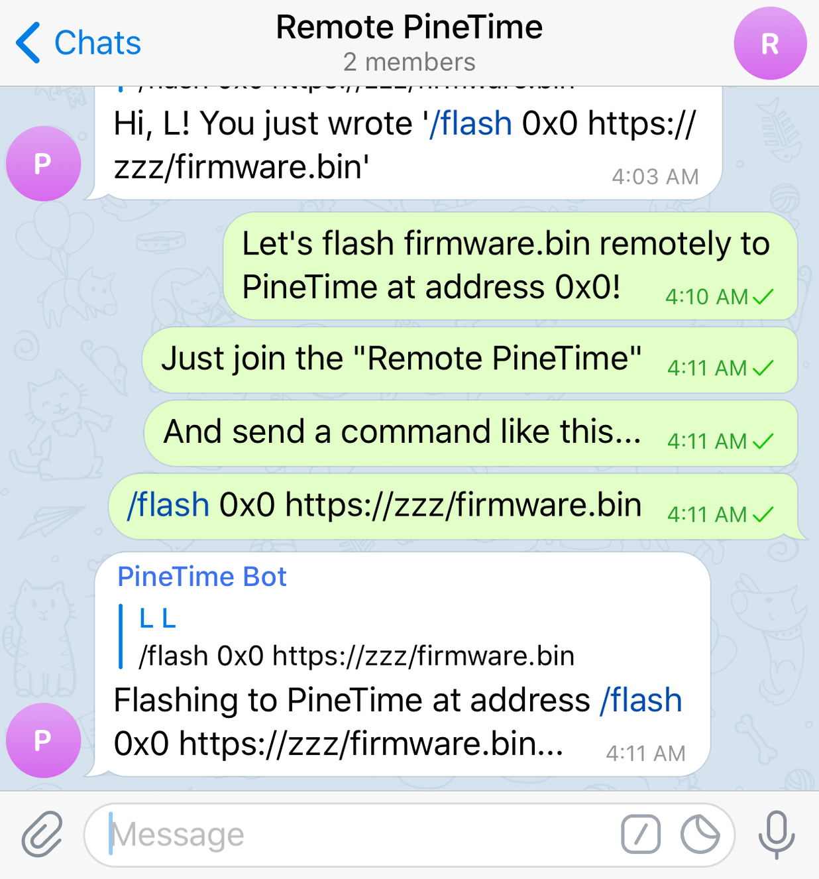Tap /flash command in the sent message
819x879 pixels.
[x=168, y=505]
